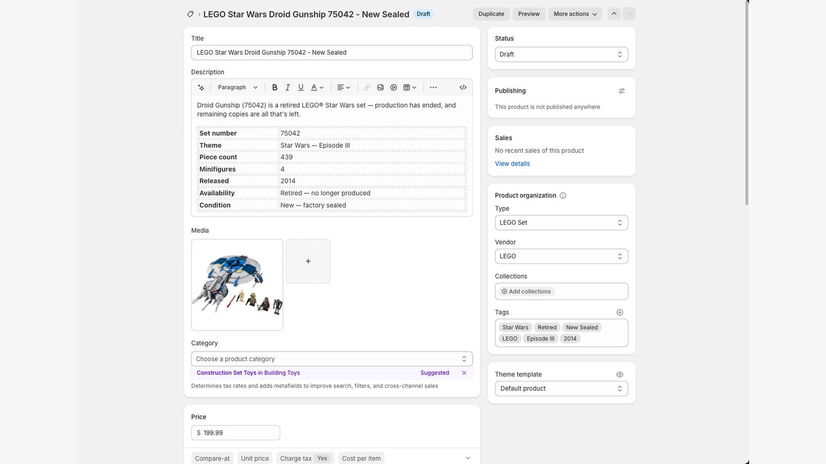Click the Duplicate button
The image size is (826, 464).
point(491,14)
